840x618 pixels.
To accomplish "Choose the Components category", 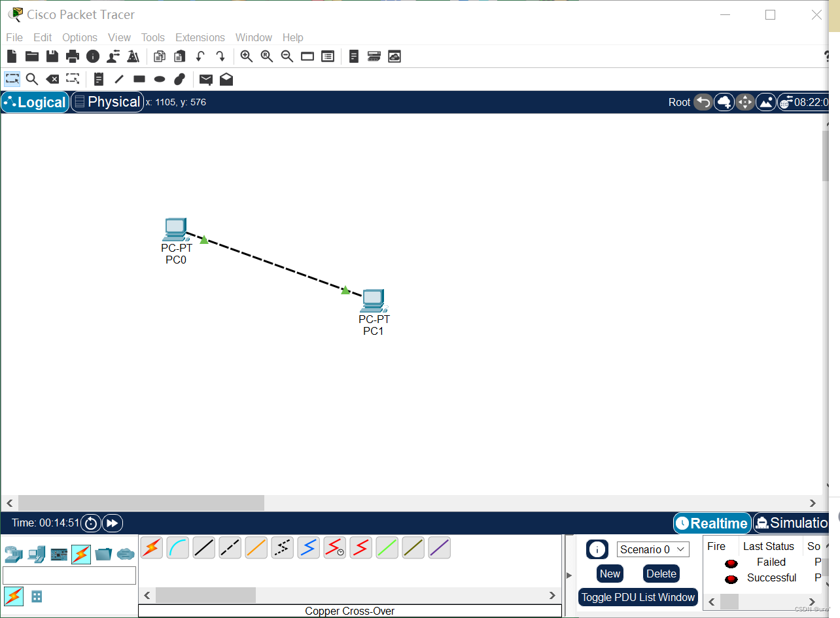I will pyautogui.click(x=59, y=555).
